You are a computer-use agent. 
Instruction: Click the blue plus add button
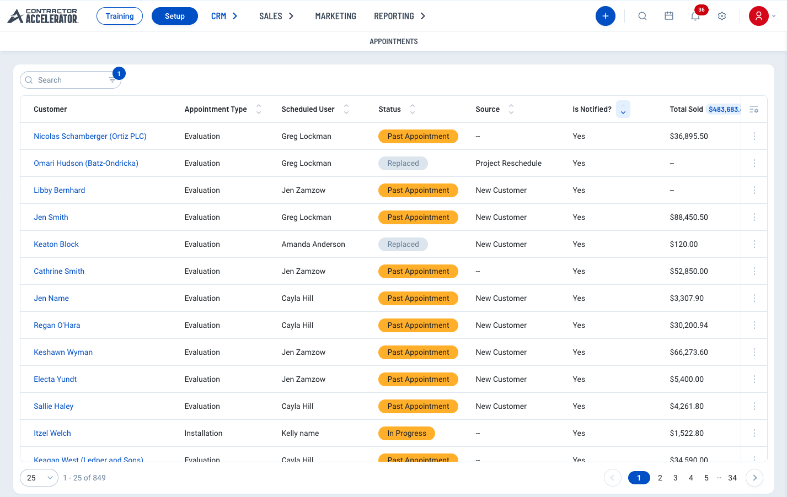(x=605, y=16)
